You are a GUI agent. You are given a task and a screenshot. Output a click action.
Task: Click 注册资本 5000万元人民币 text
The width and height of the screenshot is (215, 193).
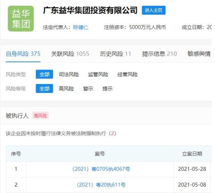[x=135, y=27]
